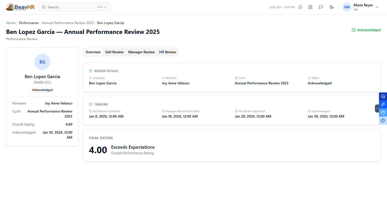Click Joy Anne Velasco in the profile card
Viewport: 387px width, 217px height.
58,103
